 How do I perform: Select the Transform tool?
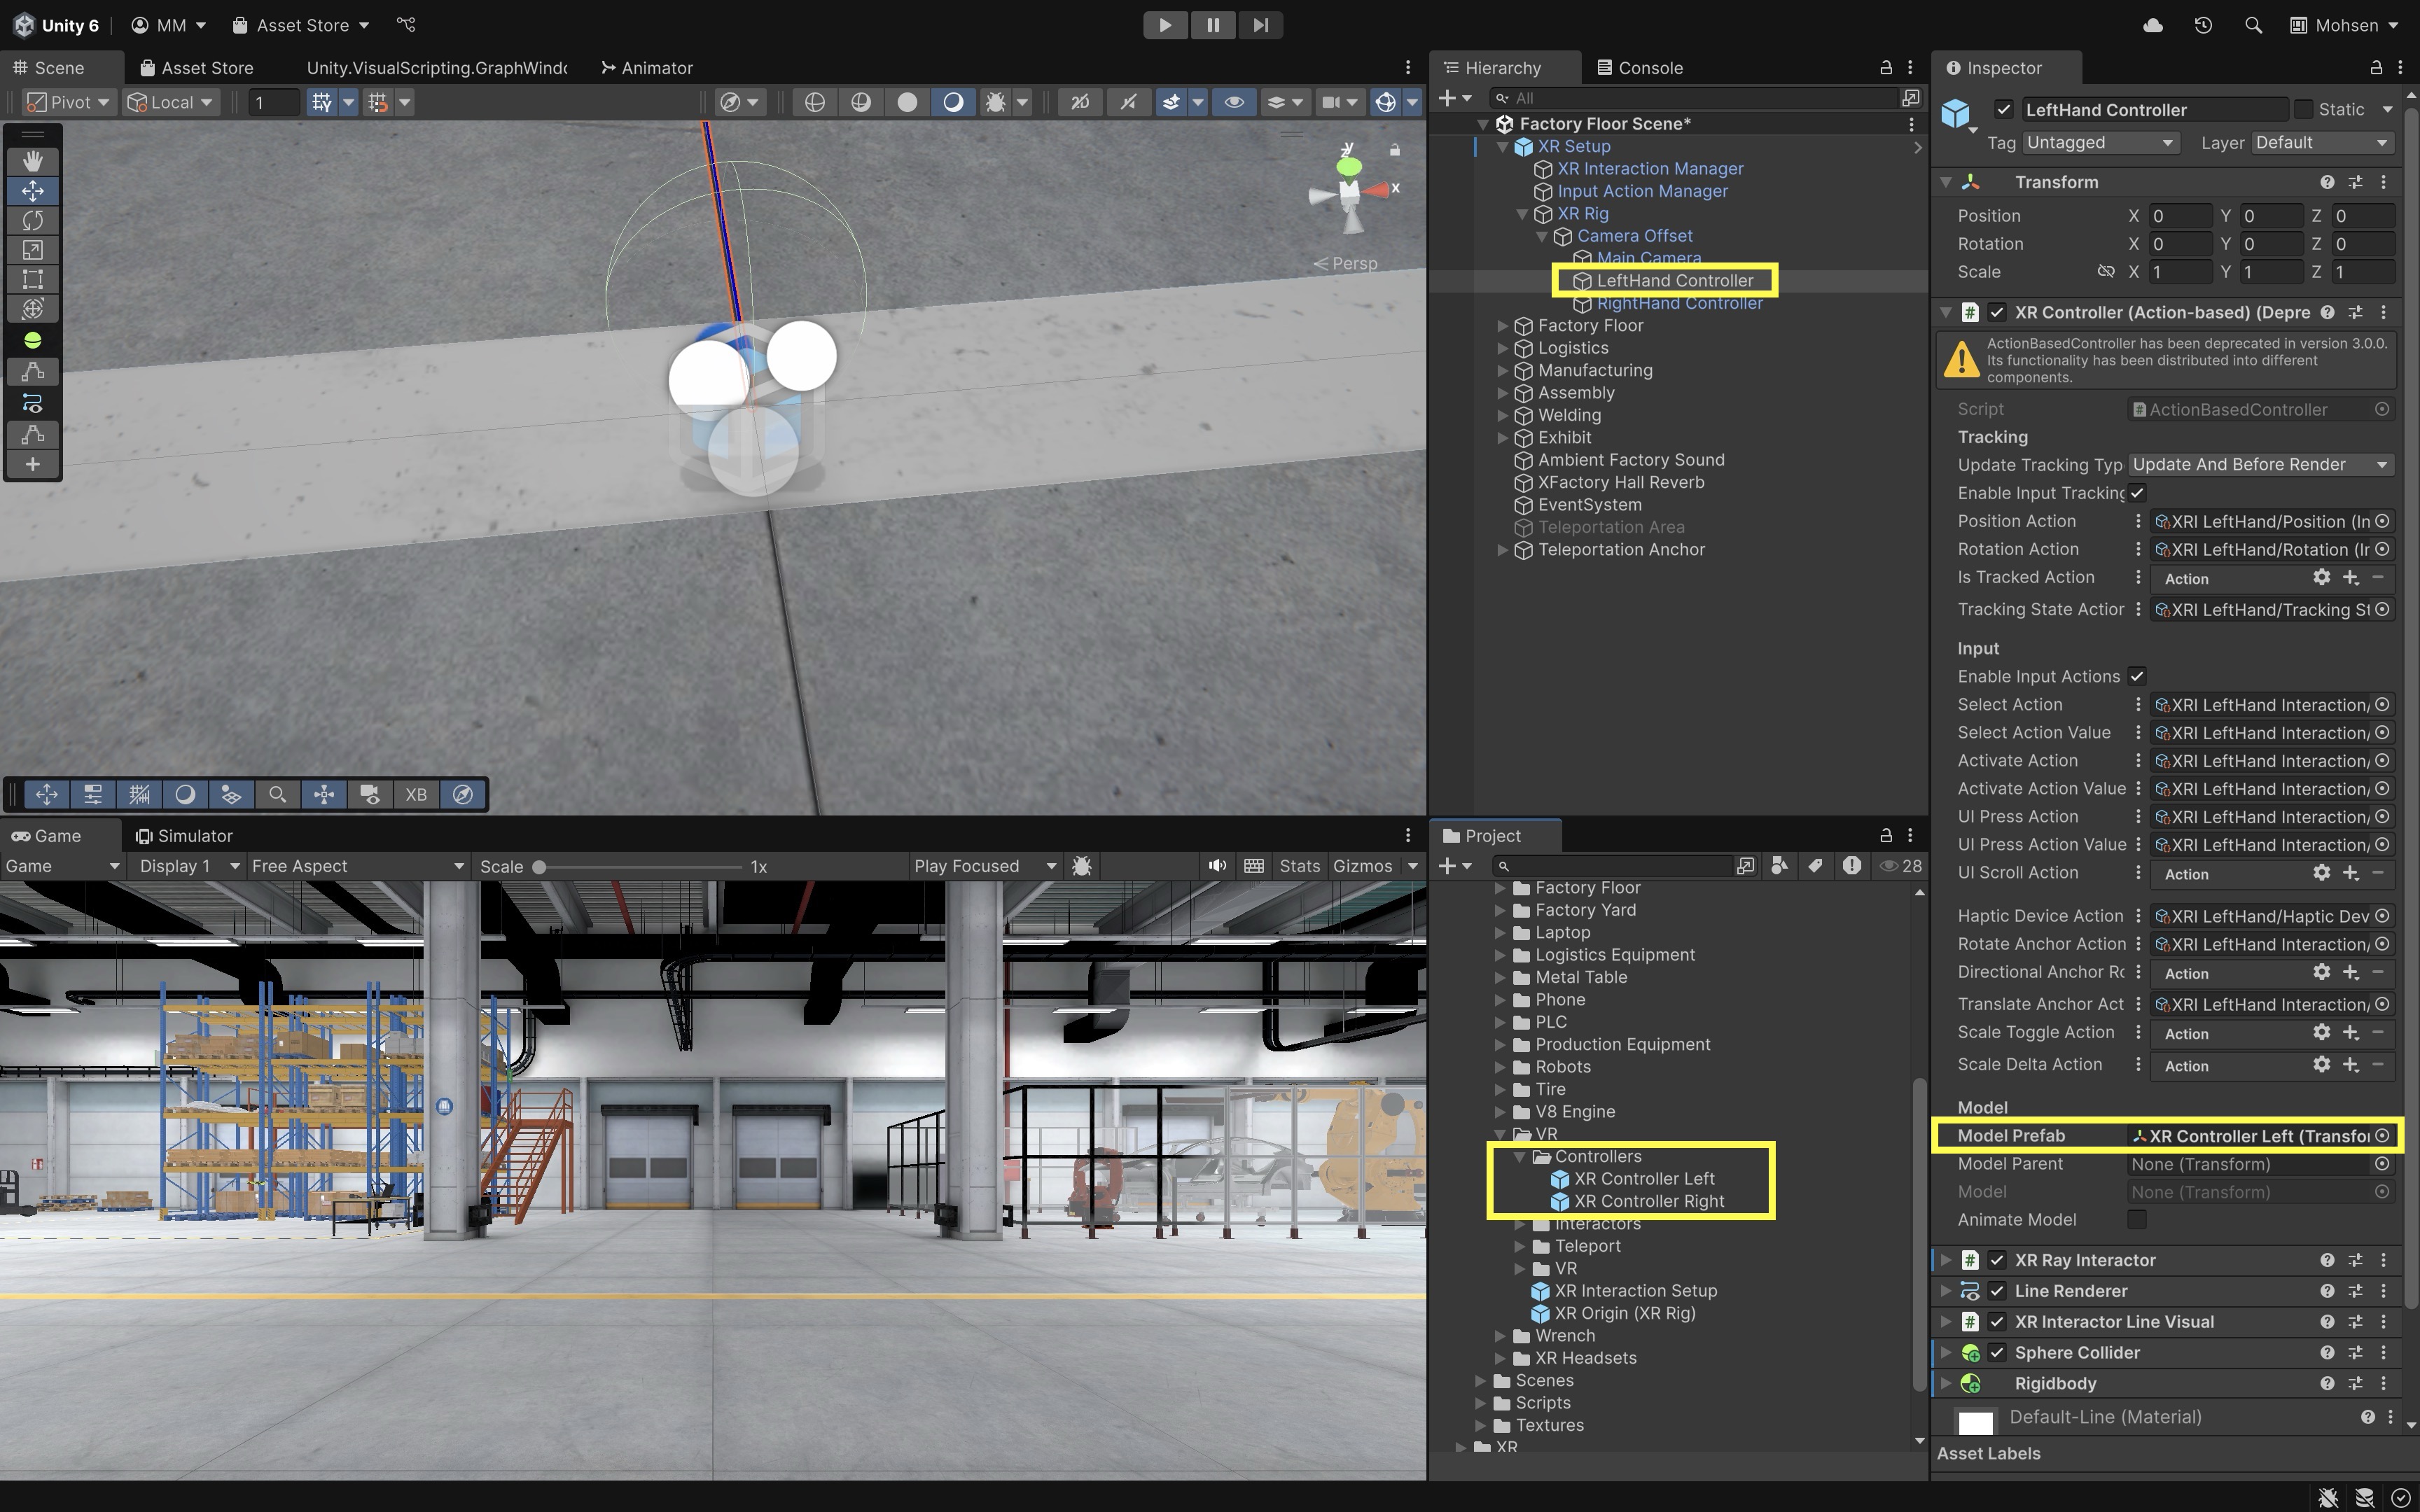point(33,309)
